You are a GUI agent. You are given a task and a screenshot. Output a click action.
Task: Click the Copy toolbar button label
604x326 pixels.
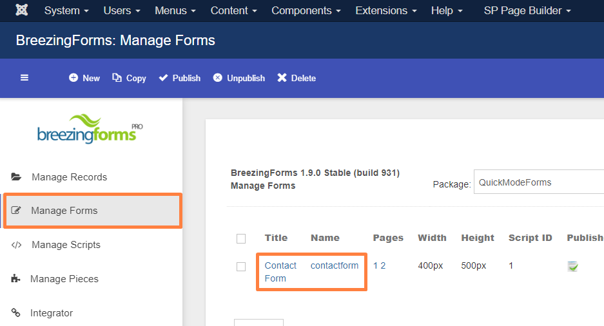[x=136, y=78]
